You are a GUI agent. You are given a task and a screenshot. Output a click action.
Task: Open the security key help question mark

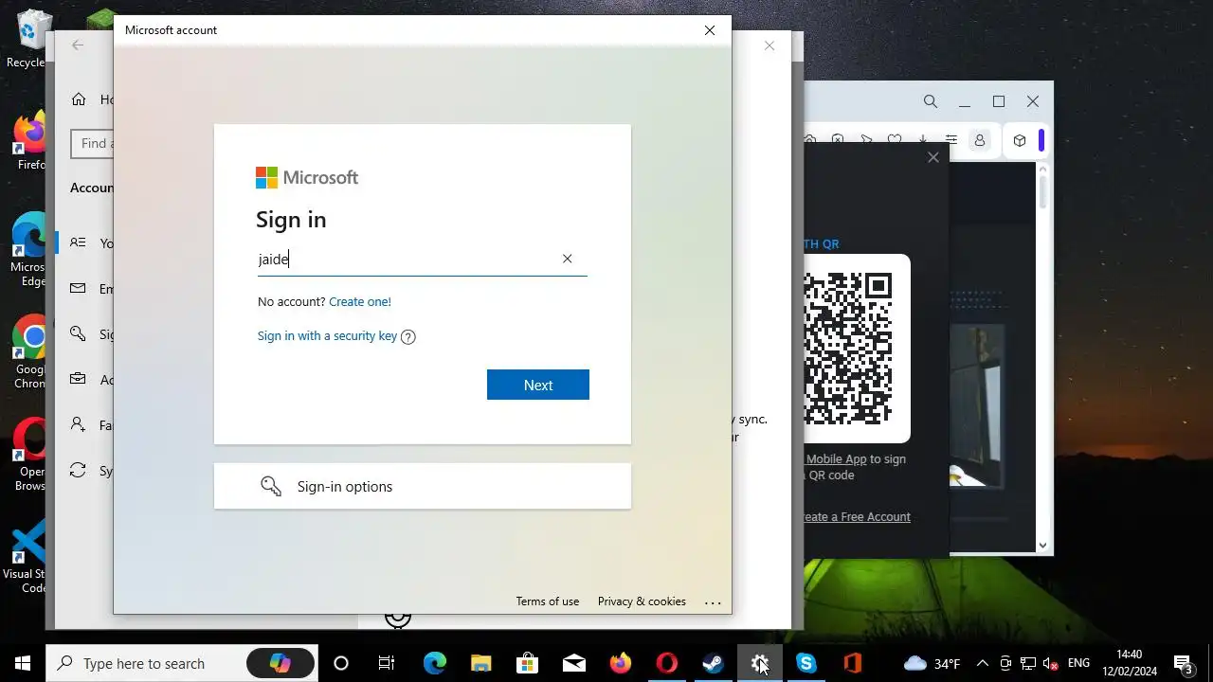pyautogui.click(x=408, y=336)
